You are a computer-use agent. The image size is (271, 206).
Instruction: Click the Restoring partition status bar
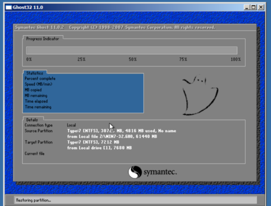point(130,200)
